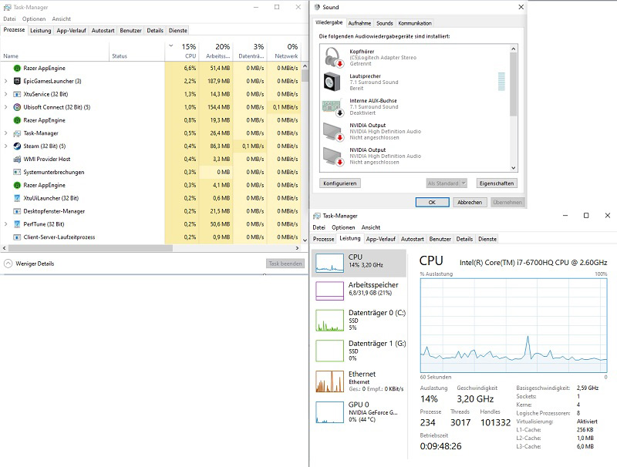Select the Kopfhörer headphone device icon
The width and height of the screenshot is (617, 467).
coord(334,57)
